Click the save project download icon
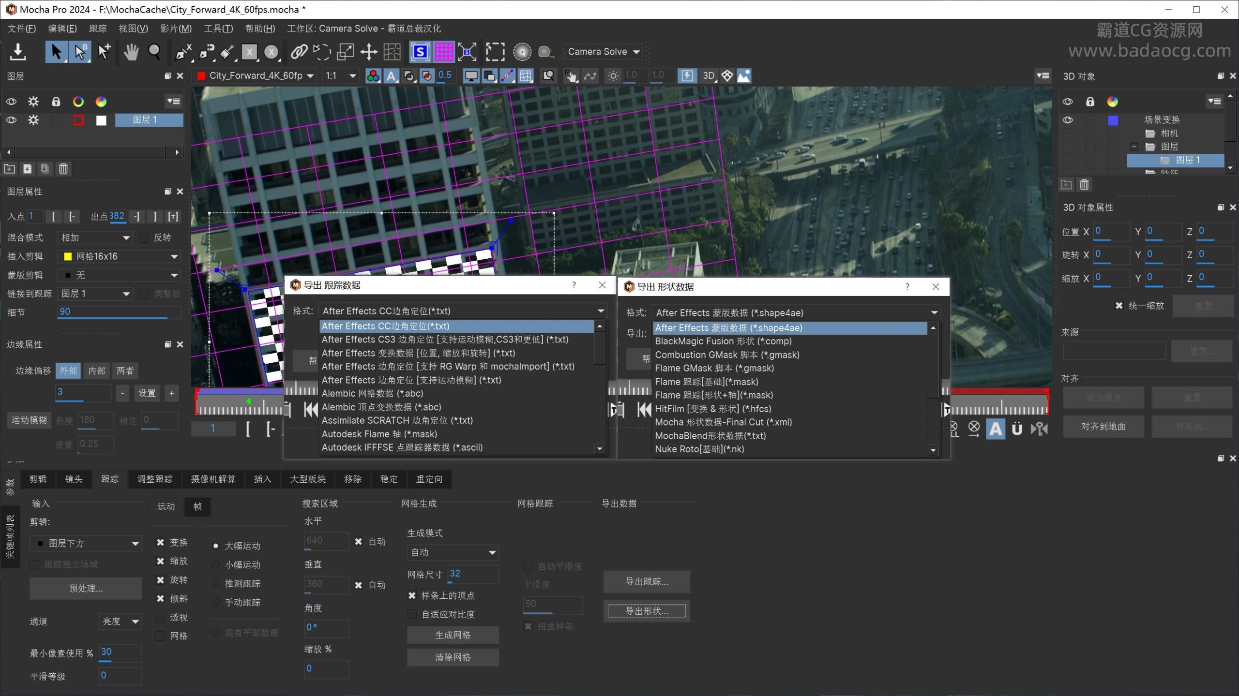 (x=18, y=52)
